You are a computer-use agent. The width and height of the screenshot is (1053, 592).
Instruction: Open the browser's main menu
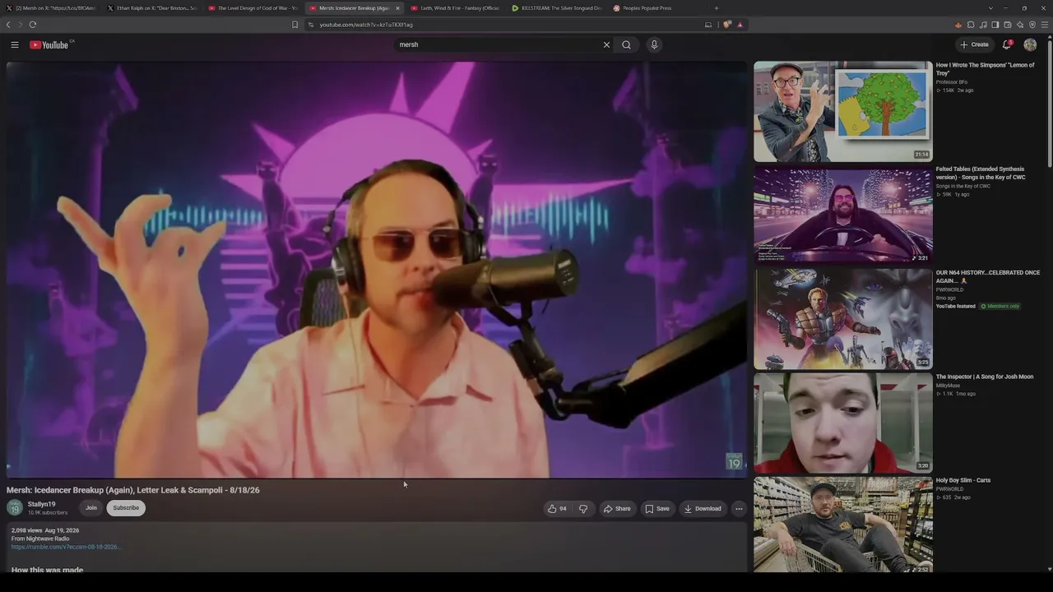point(1045,25)
